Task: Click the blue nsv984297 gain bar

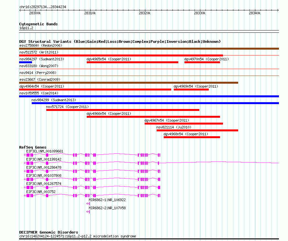Action: (x=26, y=62)
